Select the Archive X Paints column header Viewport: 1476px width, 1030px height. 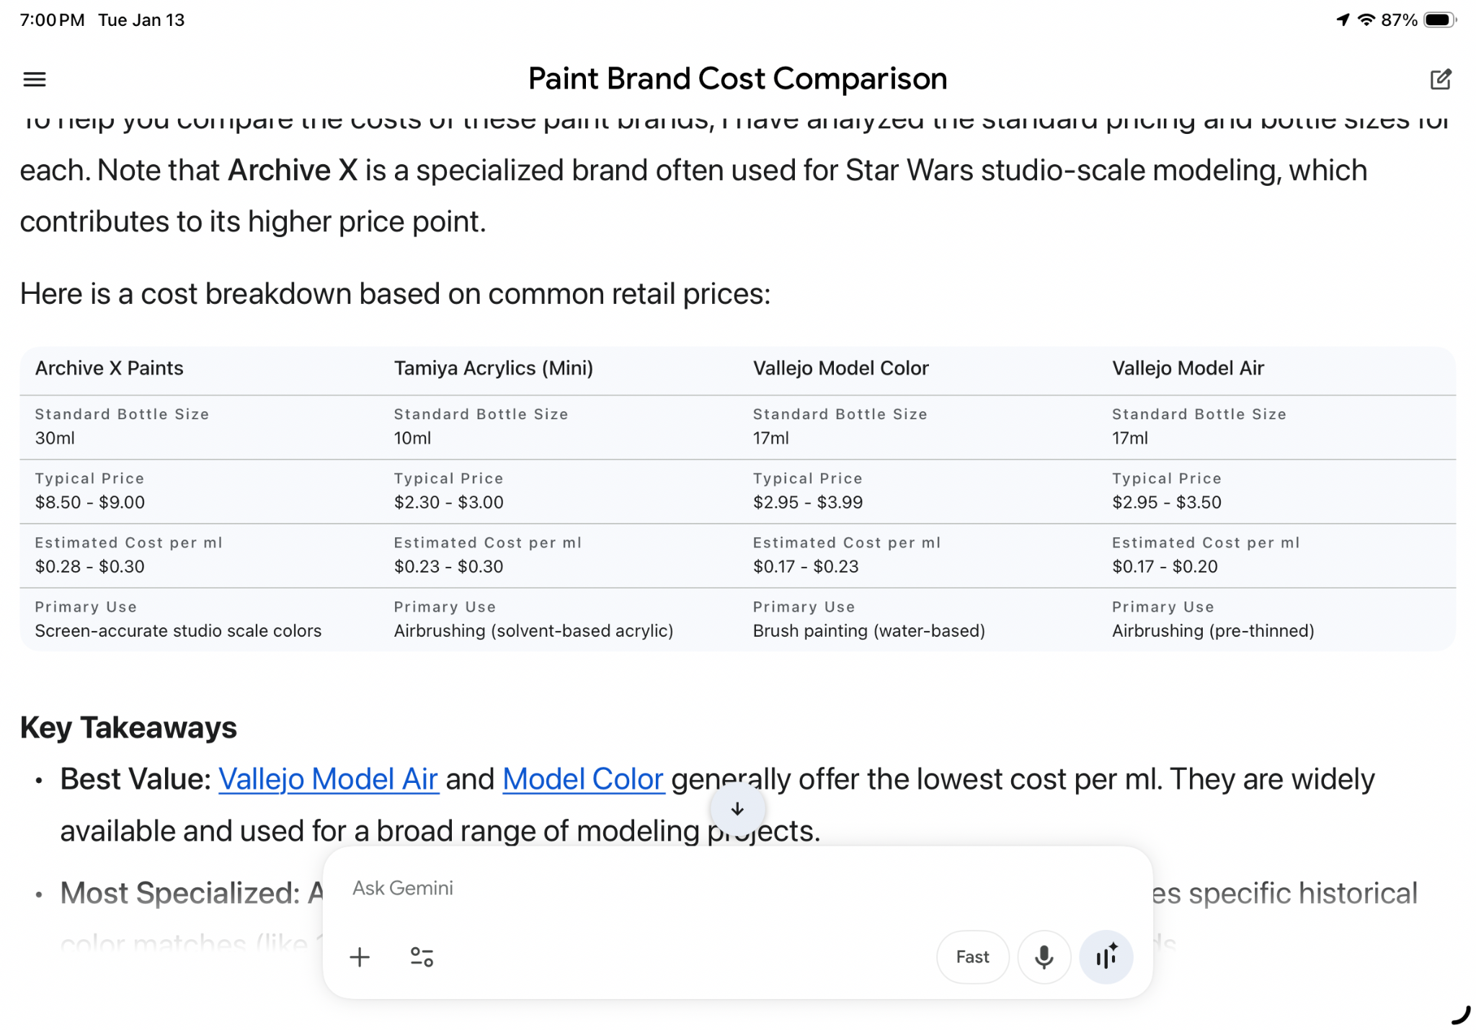coord(110,368)
